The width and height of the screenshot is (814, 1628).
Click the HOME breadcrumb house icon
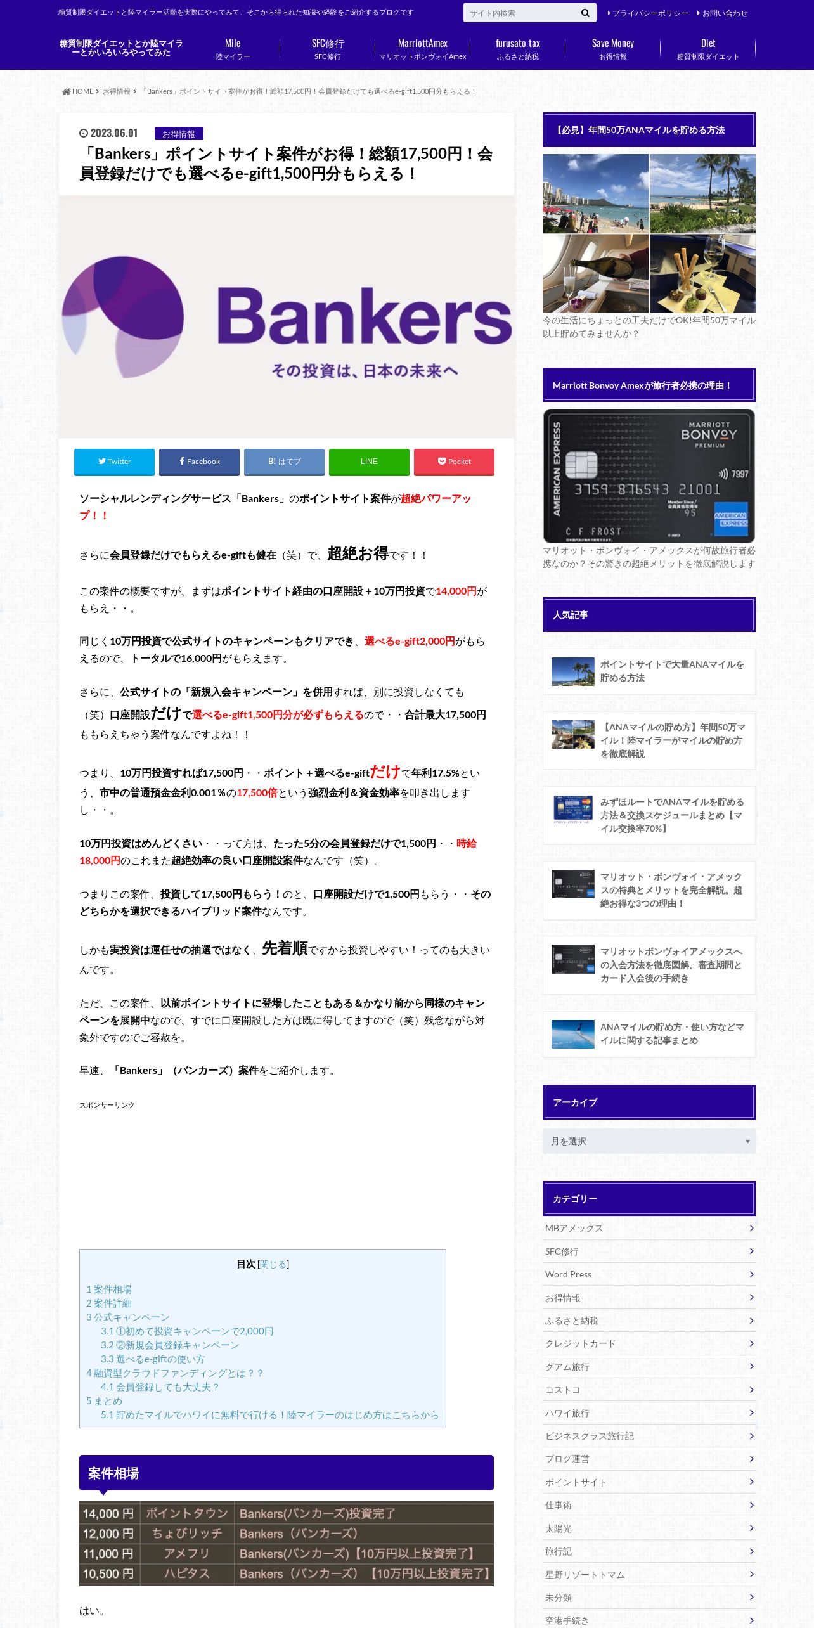pyautogui.click(x=66, y=91)
